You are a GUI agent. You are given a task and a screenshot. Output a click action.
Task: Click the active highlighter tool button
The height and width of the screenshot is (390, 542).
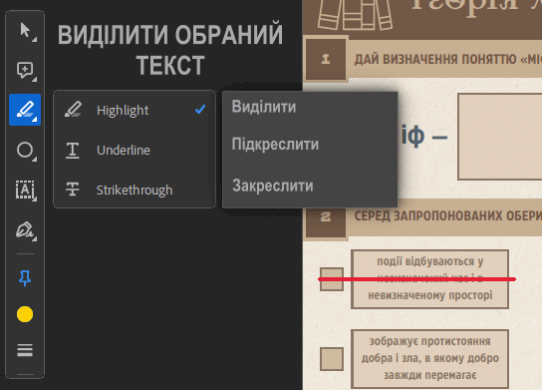[25, 110]
